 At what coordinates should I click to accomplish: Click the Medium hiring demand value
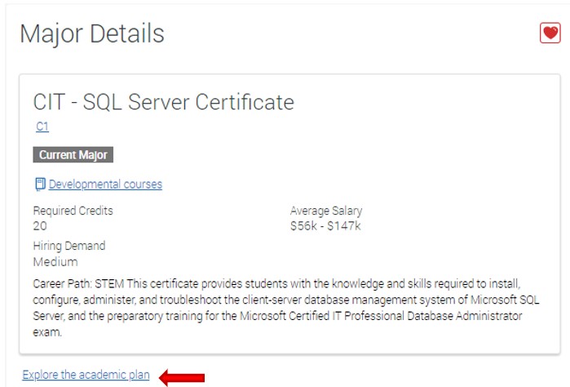(55, 262)
